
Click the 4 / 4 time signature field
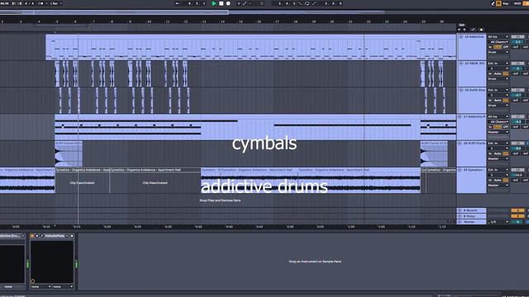pyautogui.click(x=29, y=3)
